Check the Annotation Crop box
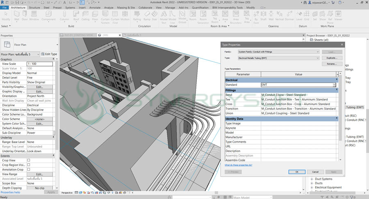Image resolution: width=369 pixels, height=199 pixels. point(29,169)
